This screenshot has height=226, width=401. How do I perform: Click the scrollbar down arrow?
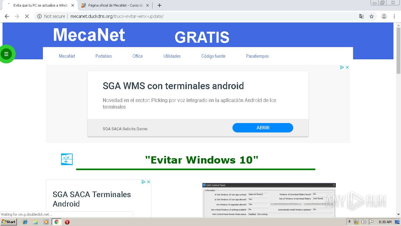click(x=398, y=214)
